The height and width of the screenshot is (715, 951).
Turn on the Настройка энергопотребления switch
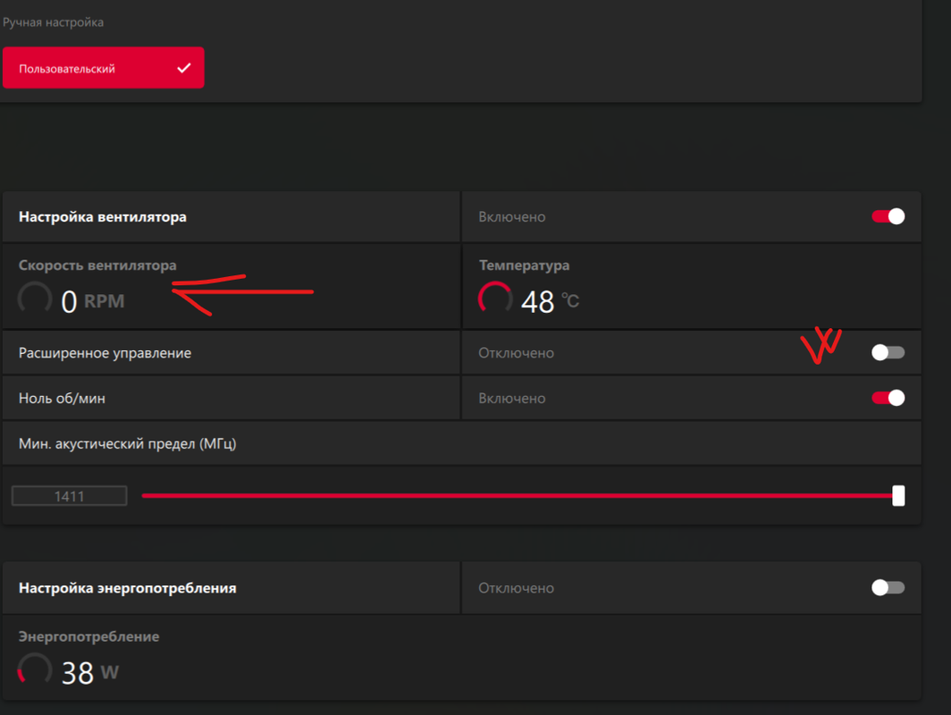888,588
